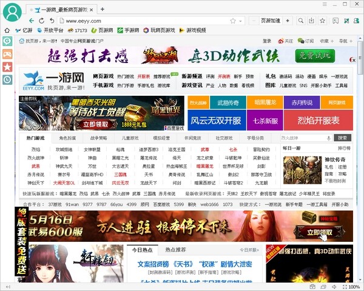Click the microphone icon in search box
Screen dimensions: 364x291
pos(329,138)
